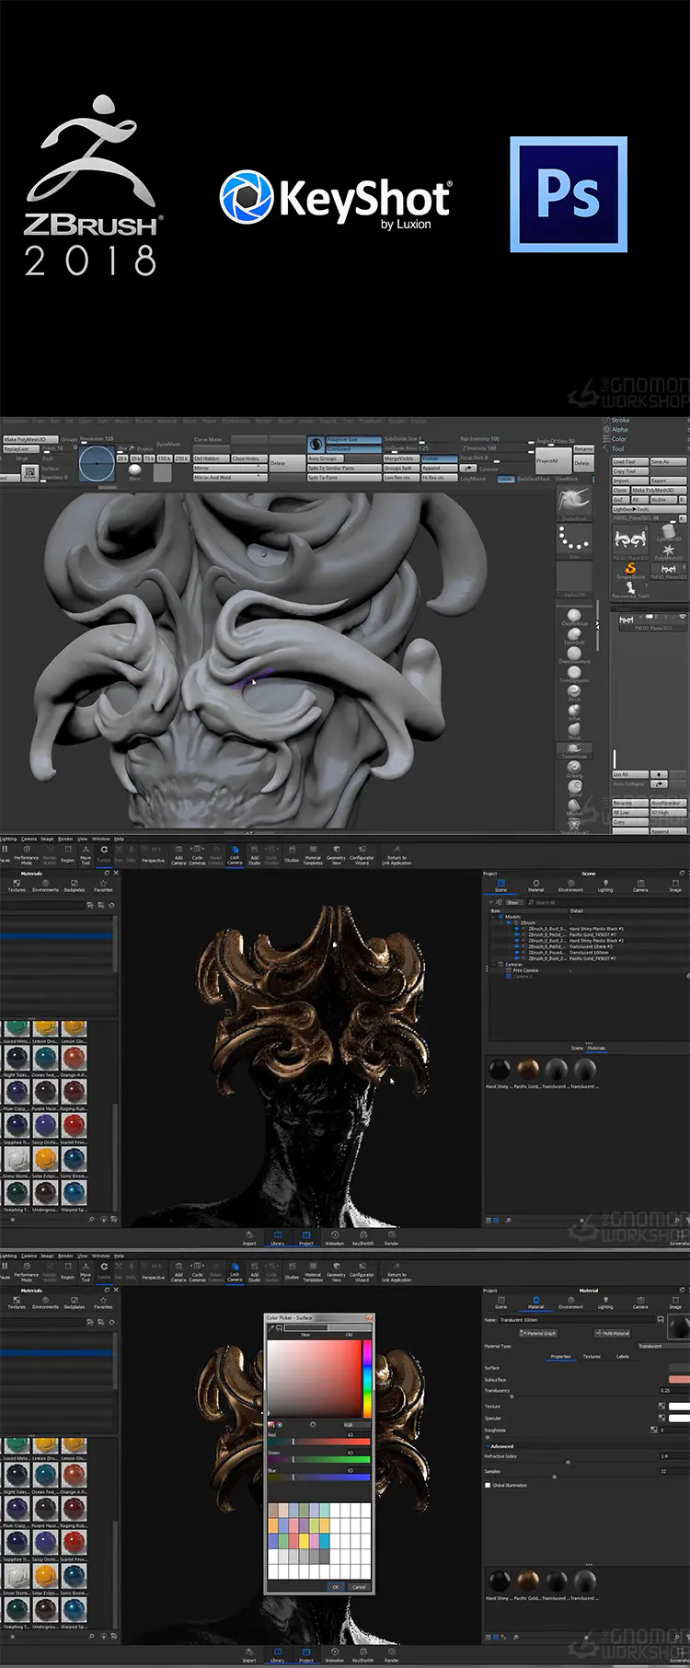The height and width of the screenshot is (1668, 690).
Task: Open ZBrush current brush thumbnail
Action: point(574,503)
